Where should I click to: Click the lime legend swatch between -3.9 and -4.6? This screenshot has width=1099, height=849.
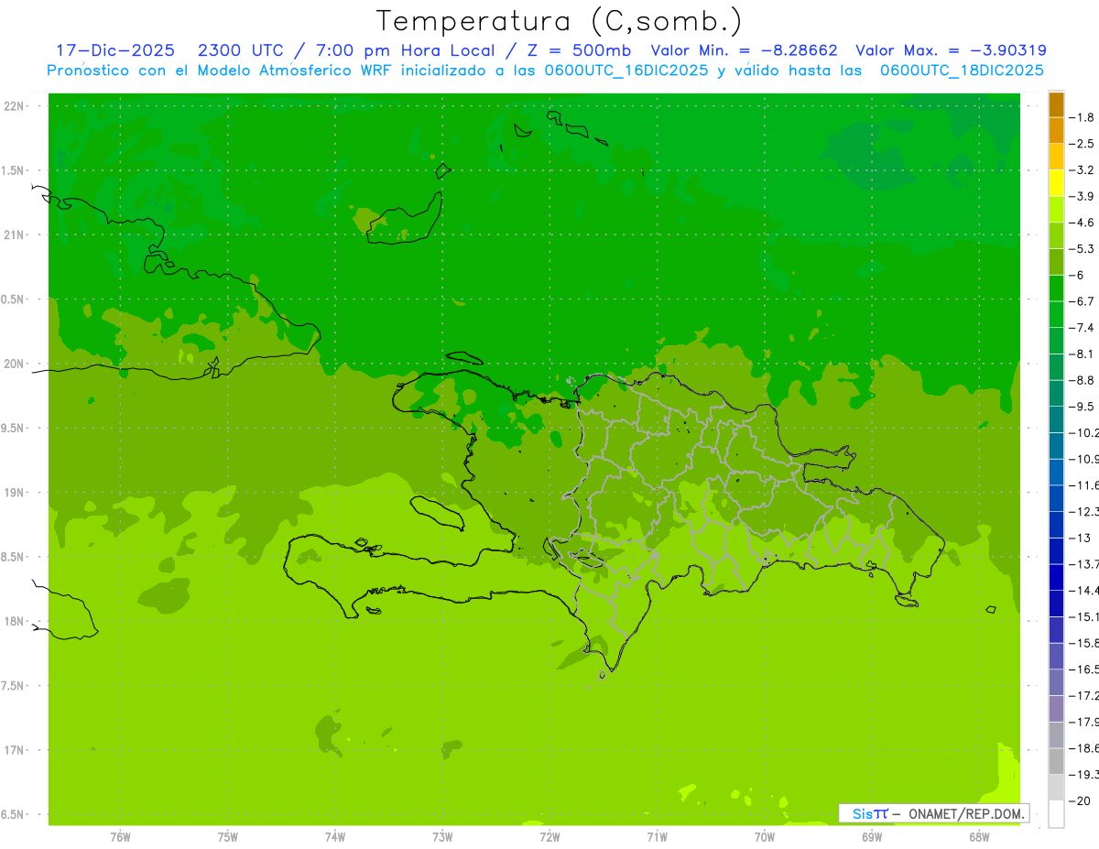coord(1056,210)
